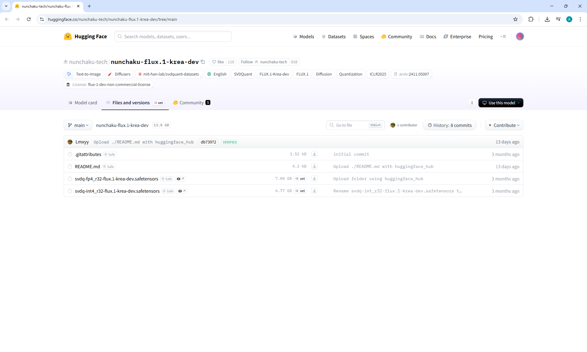Screen dimensions: 587x352
Task: Like the model with heart button
Action: click(218, 62)
